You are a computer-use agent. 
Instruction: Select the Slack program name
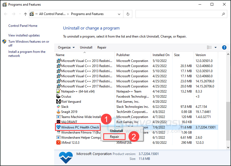[x=65, y=107]
